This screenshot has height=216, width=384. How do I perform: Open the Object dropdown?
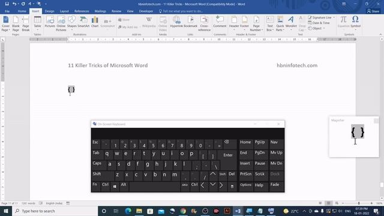click(x=316, y=28)
